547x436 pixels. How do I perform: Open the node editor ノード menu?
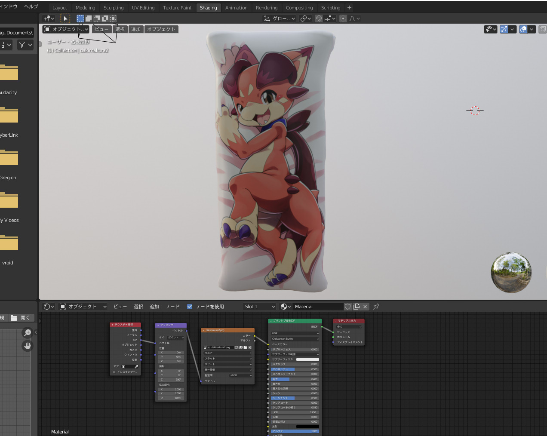coord(173,307)
